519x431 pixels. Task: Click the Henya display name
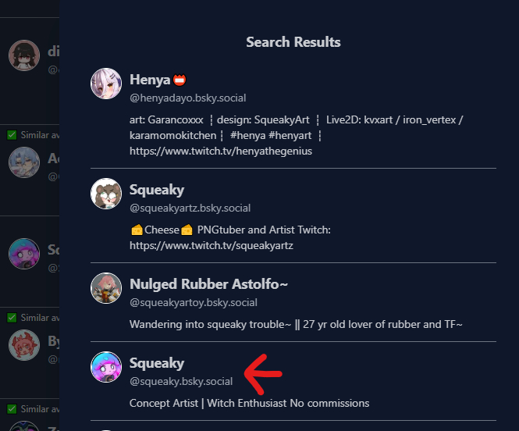[151, 80]
